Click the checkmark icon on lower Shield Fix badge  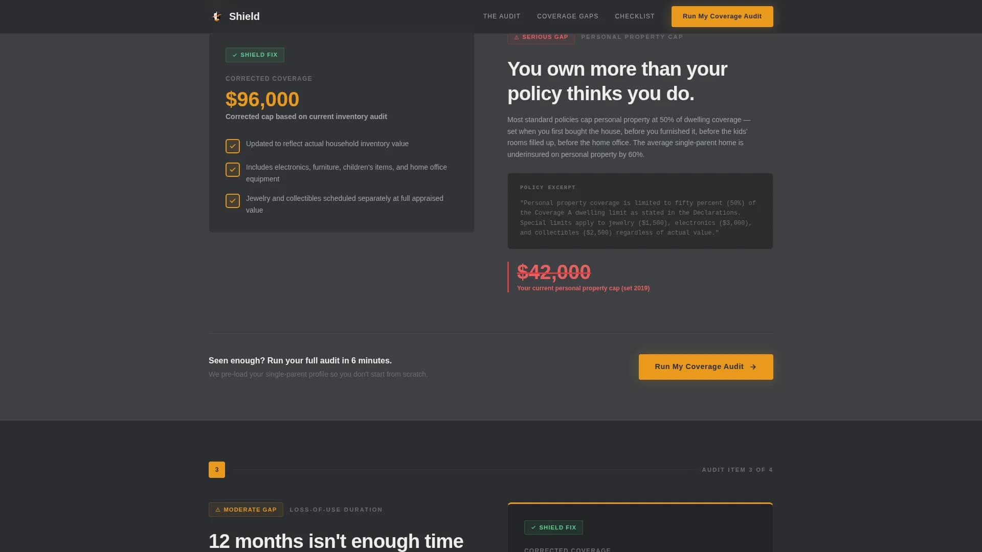click(533, 527)
